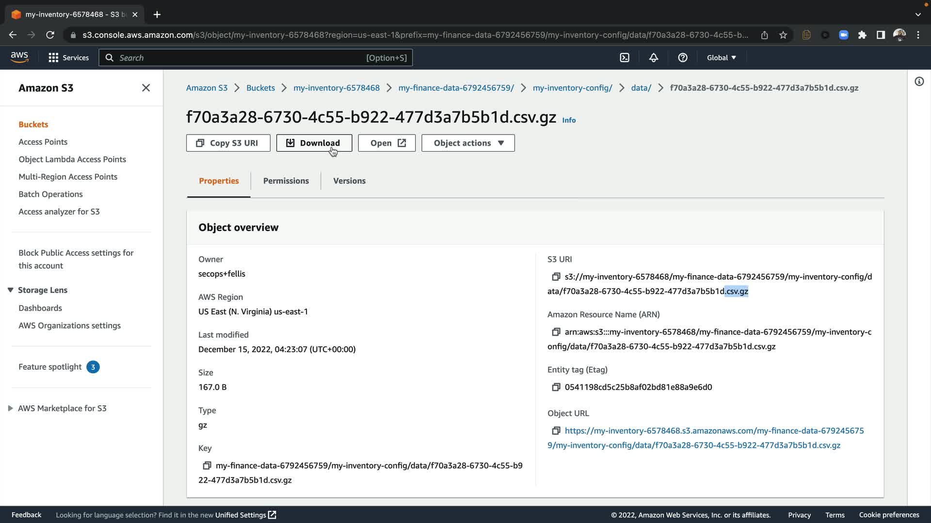Open the info panel icon at right edge
The width and height of the screenshot is (931, 523).
click(x=919, y=81)
